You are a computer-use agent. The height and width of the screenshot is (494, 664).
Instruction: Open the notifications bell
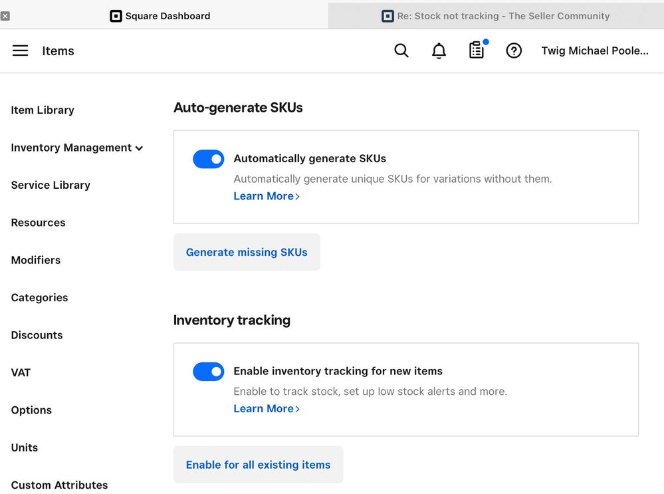coord(439,51)
